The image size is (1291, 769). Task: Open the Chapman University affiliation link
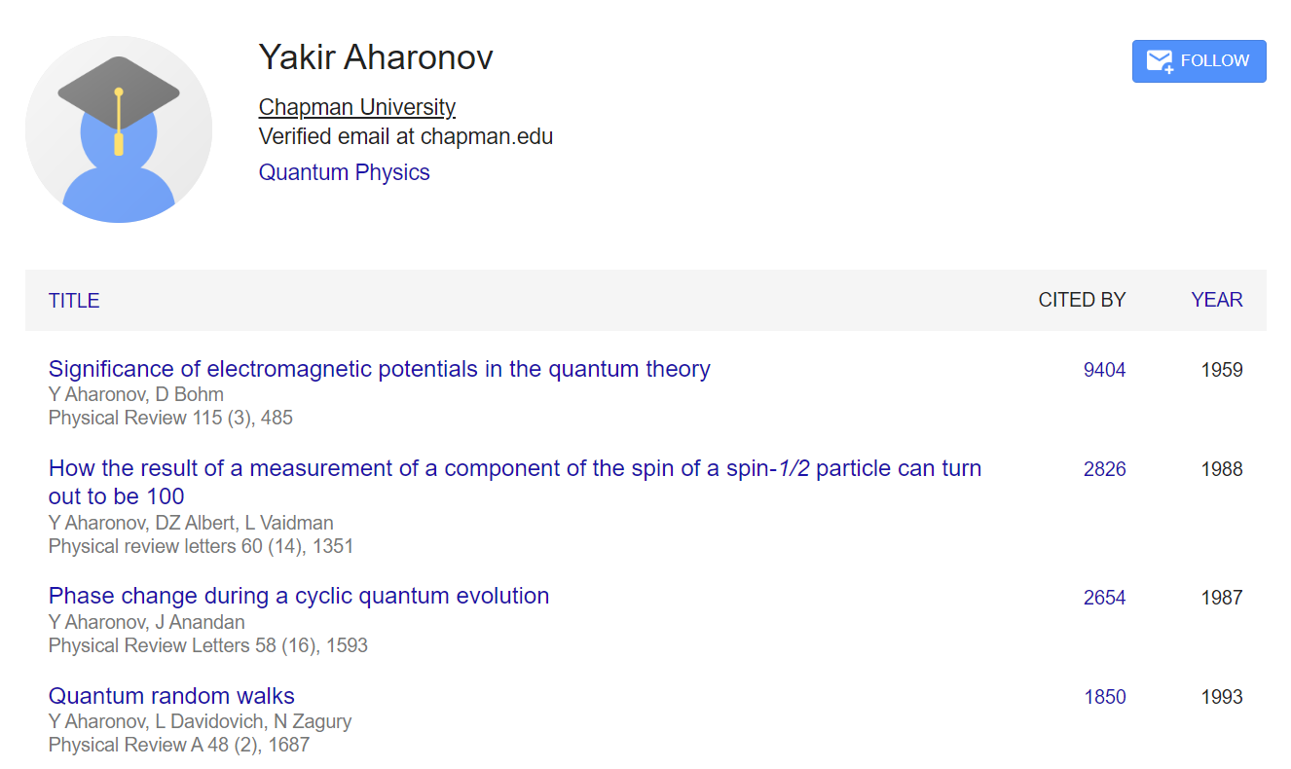click(356, 107)
